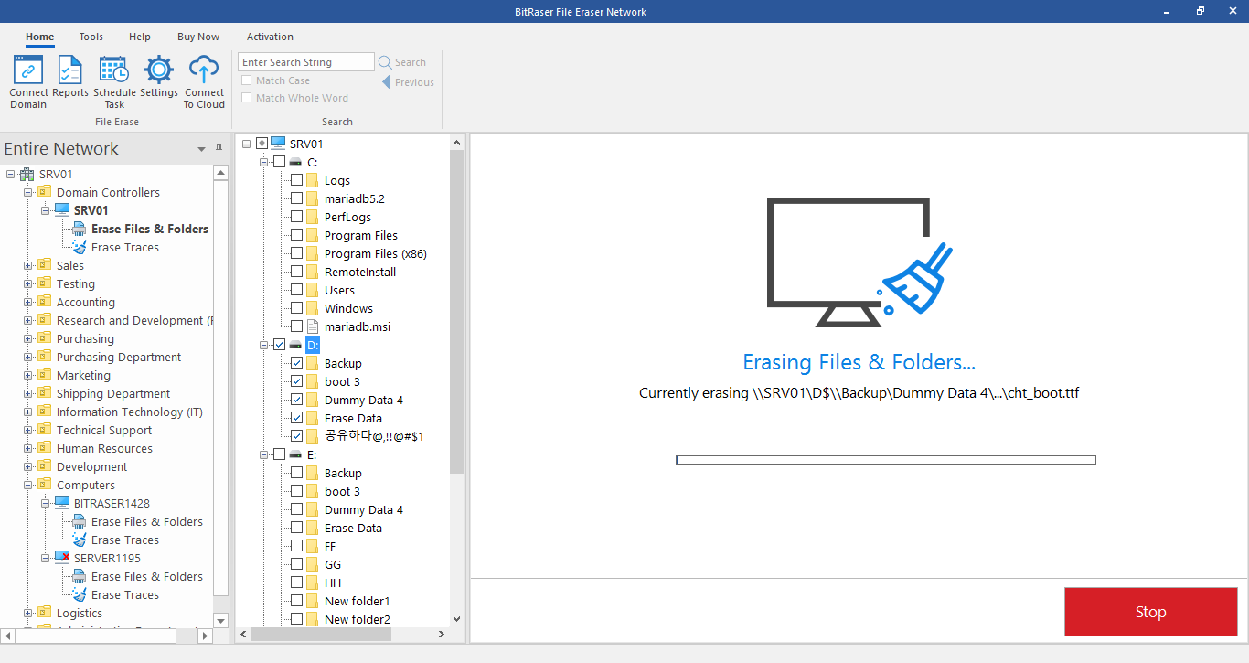Click Erase Files & Folders icon under BITRASER1428

(80, 521)
